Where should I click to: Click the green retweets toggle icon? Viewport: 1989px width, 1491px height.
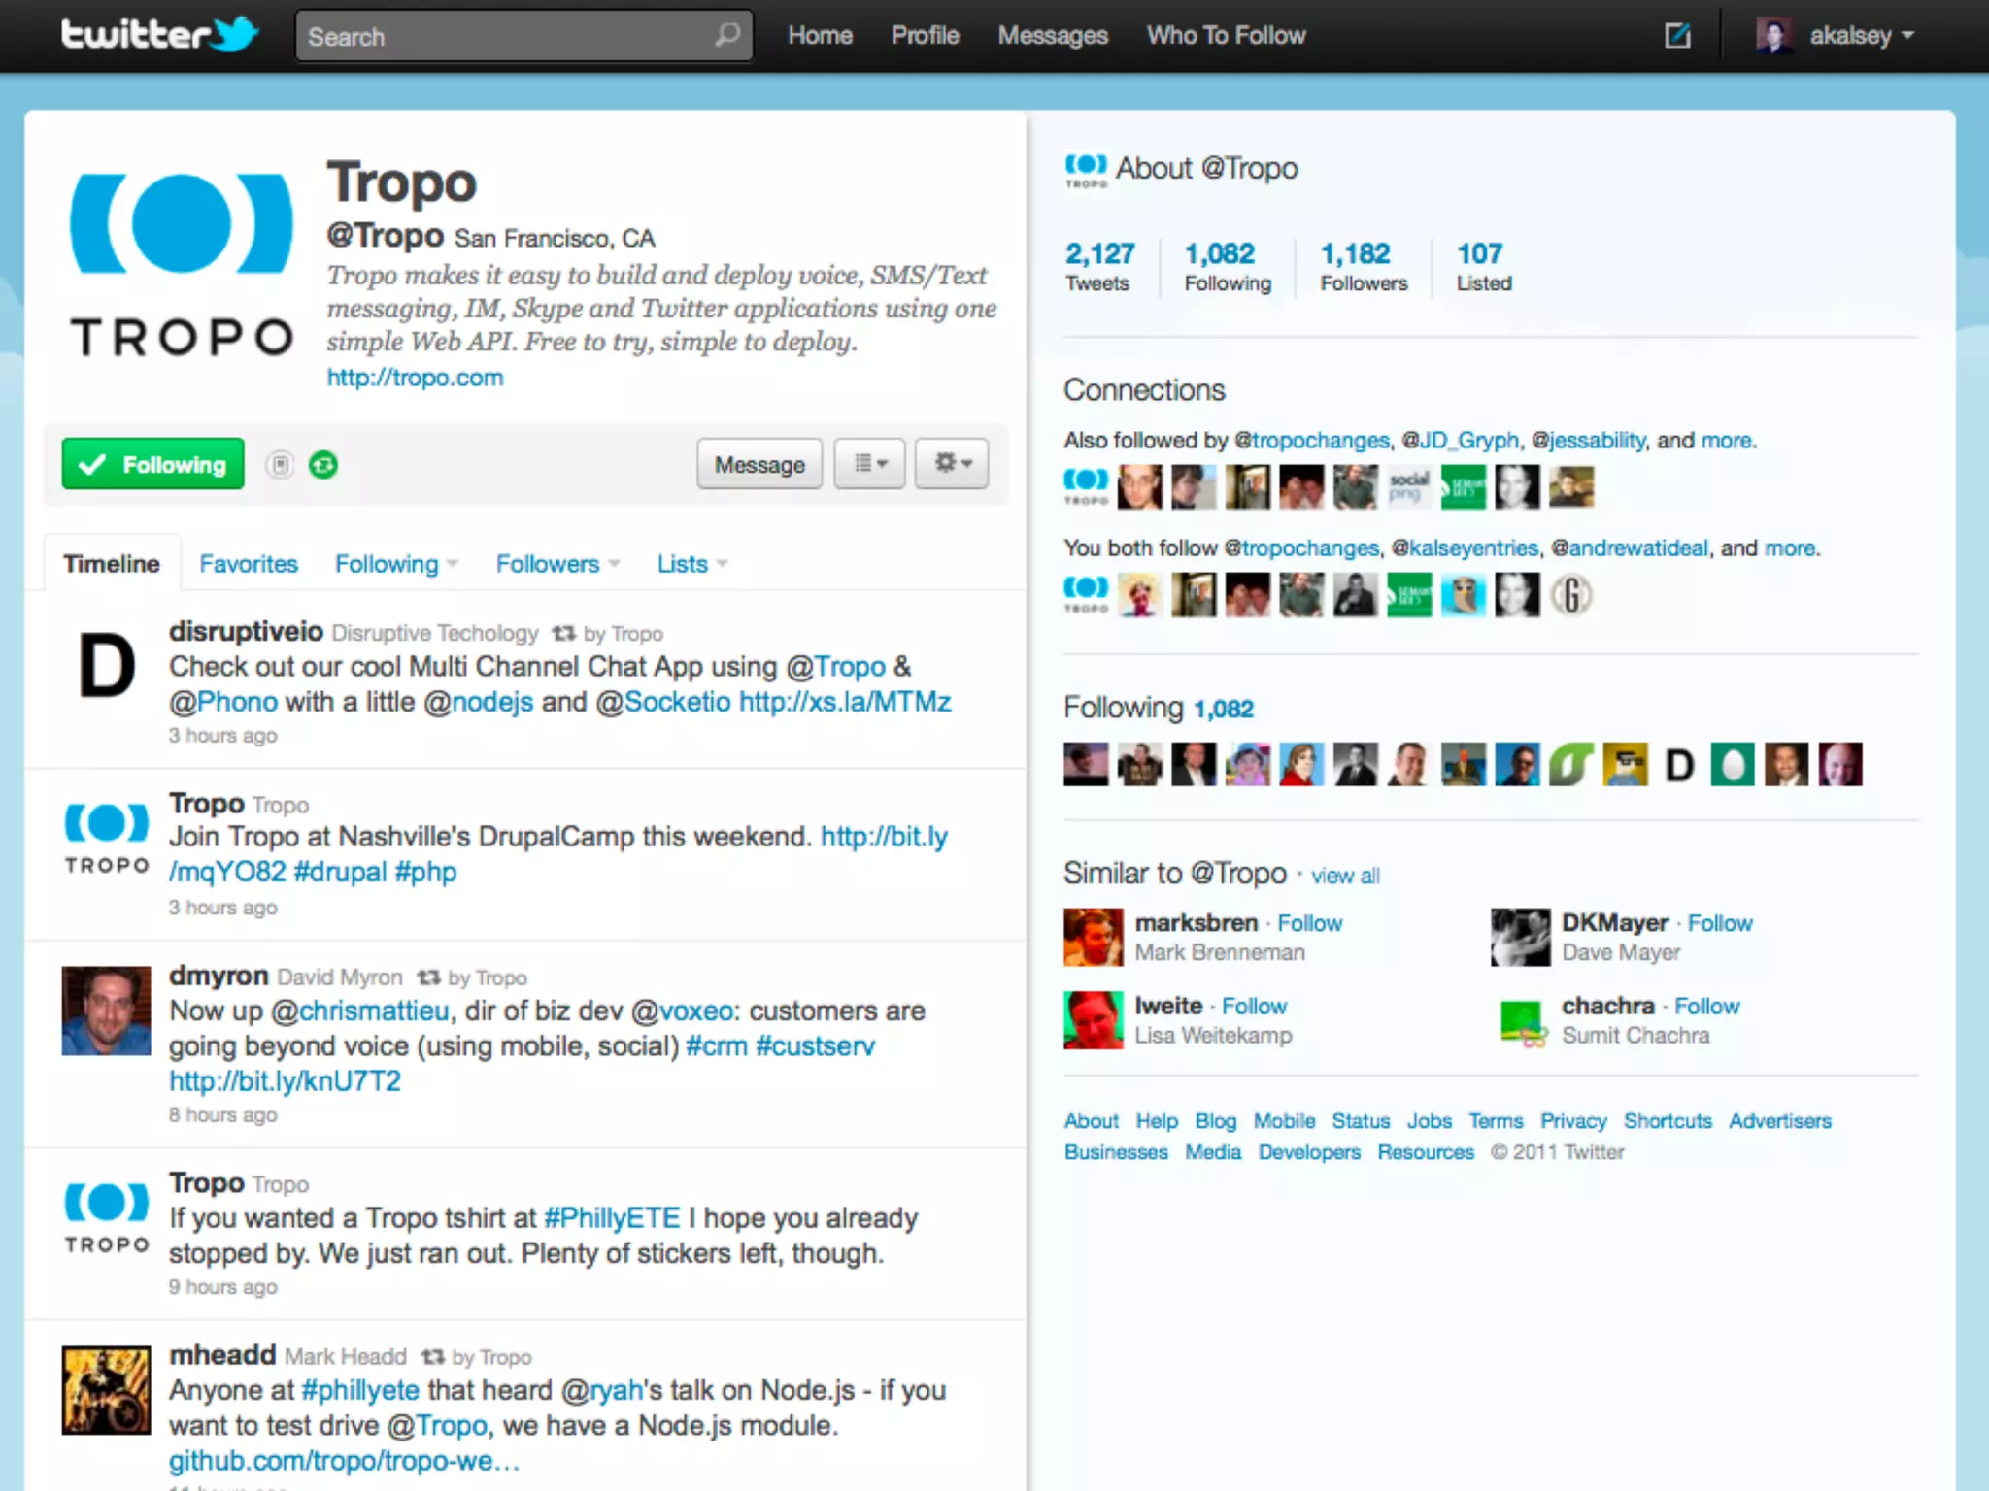click(x=323, y=465)
